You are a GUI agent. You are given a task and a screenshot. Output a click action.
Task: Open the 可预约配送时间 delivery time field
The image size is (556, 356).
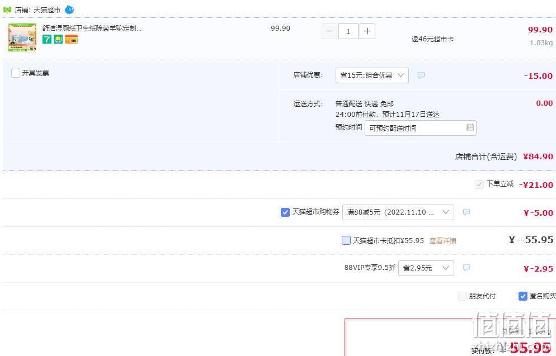click(421, 128)
